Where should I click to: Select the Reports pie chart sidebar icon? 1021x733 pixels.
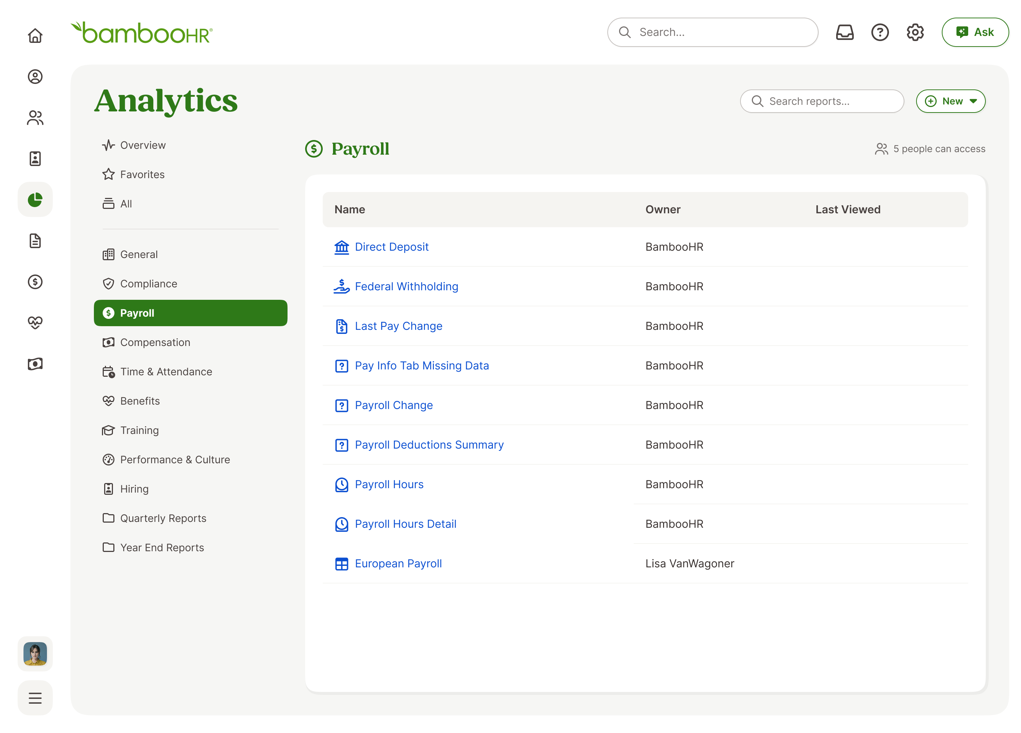pyautogui.click(x=35, y=199)
